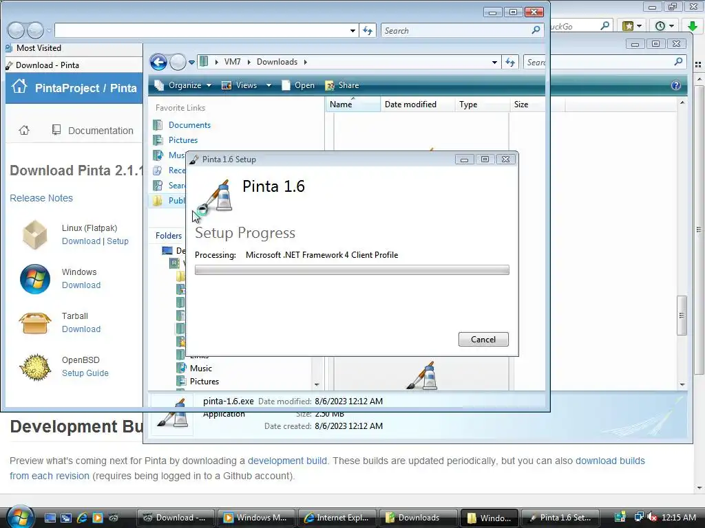Open Documents favorite link

pos(189,125)
